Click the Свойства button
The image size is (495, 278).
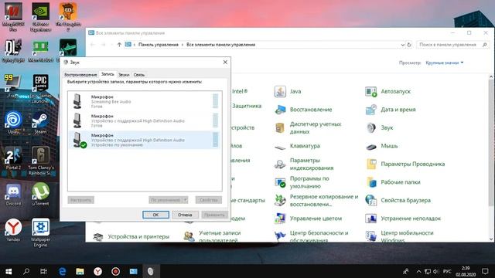[208, 200]
